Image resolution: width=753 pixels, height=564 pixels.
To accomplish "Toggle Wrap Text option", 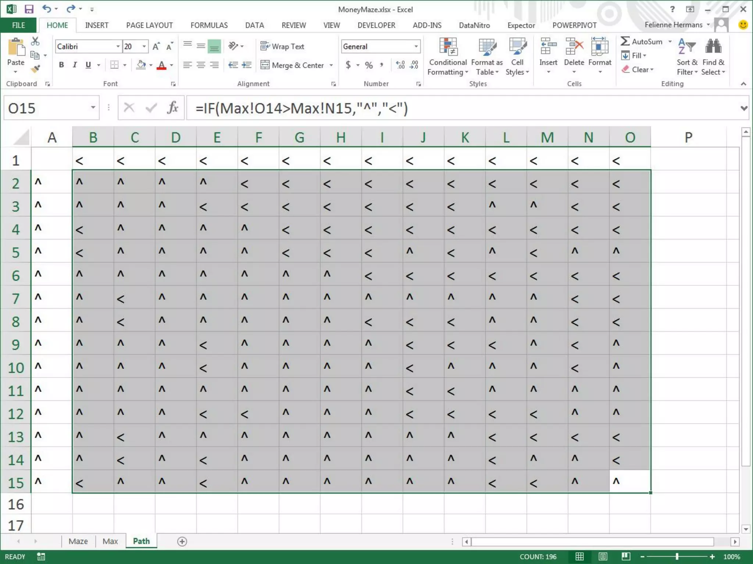I will pyautogui.click(x=282, y=47).
